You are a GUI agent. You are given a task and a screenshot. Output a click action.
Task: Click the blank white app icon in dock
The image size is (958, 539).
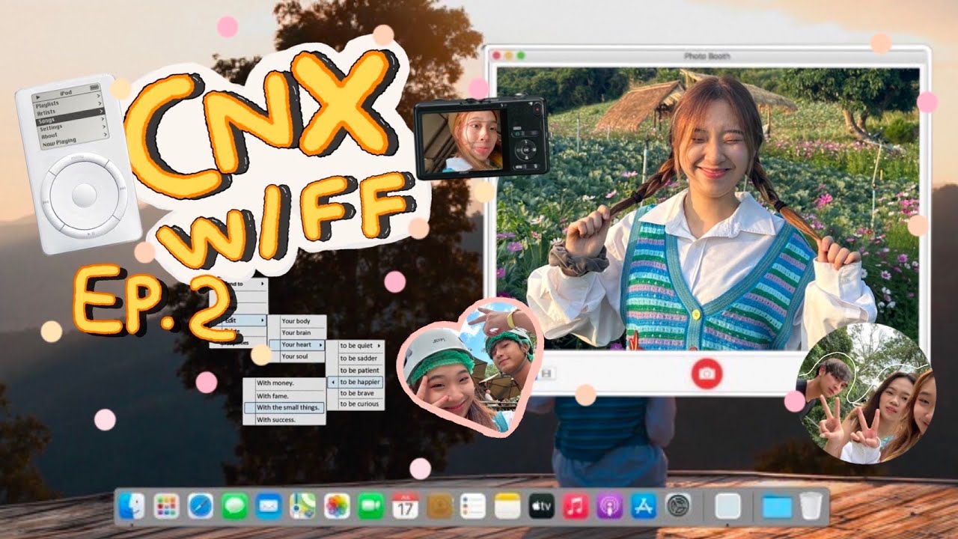[x=727, y=507]
